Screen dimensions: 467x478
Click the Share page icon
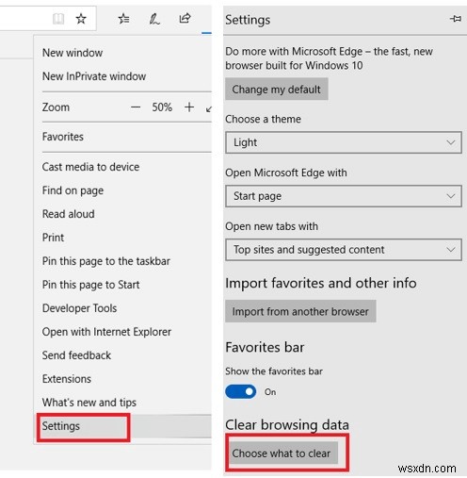pyautogui.click(x=185, y=18)
